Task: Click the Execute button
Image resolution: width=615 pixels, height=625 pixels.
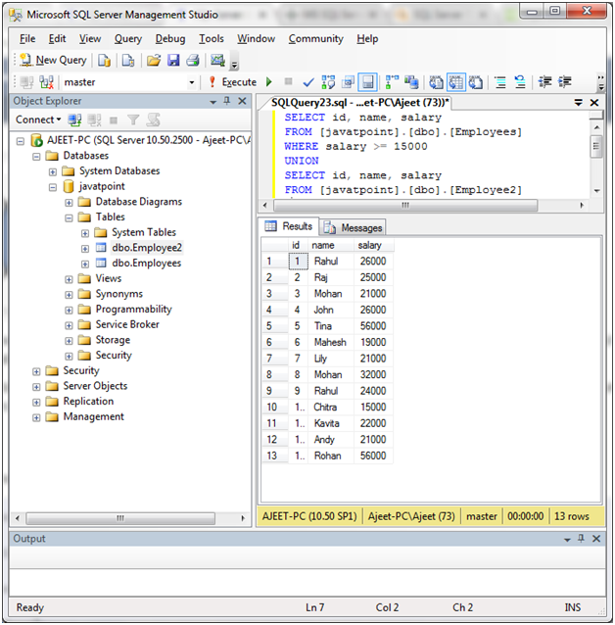Action: (x=233, y=82)
